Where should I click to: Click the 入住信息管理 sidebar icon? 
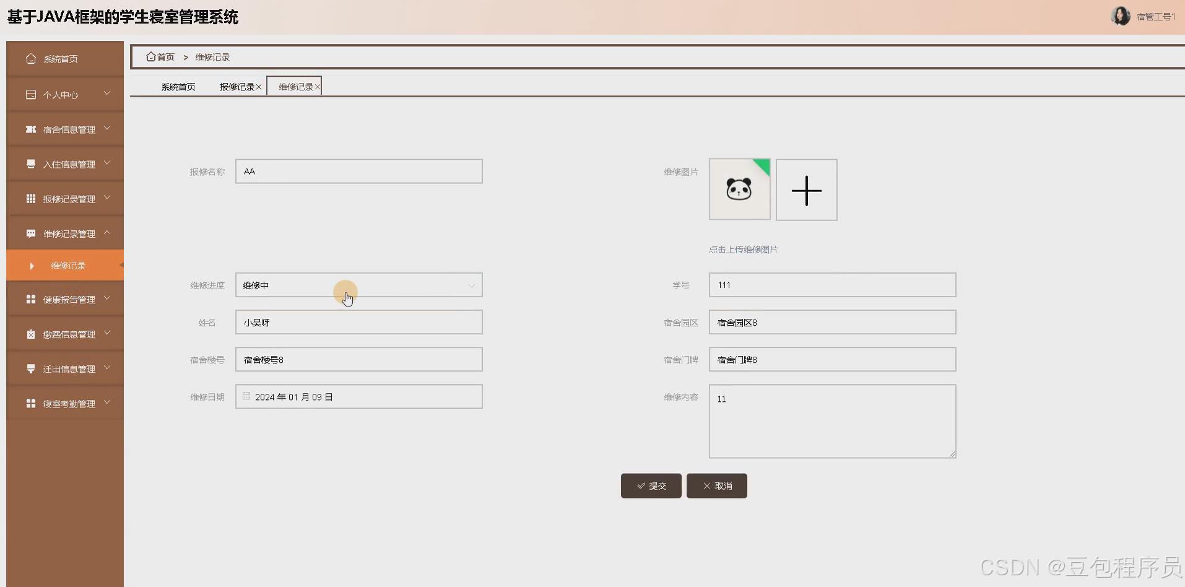(x=31, y=164)
